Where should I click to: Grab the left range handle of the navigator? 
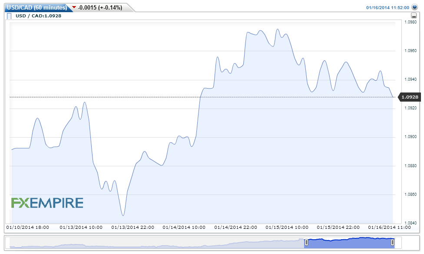pos(306,242)
